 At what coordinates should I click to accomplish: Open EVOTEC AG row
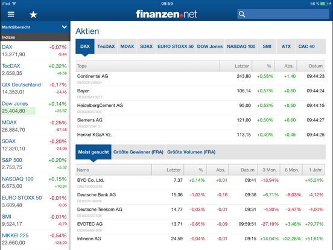click(x=200, y=226)
